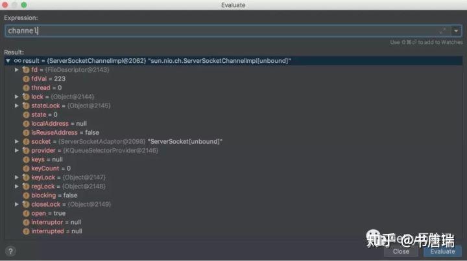Select the blocking = false row

click(233, 196)
